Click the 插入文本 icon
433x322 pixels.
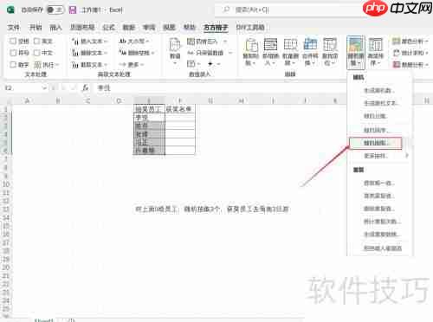coord(75,42)
